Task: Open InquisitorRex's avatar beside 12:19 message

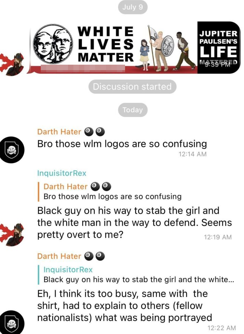Action: click(12, 235)
